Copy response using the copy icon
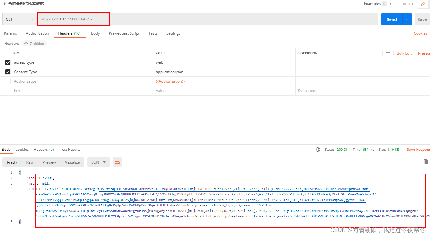This screenshot has height=236, width=430. 426,161
